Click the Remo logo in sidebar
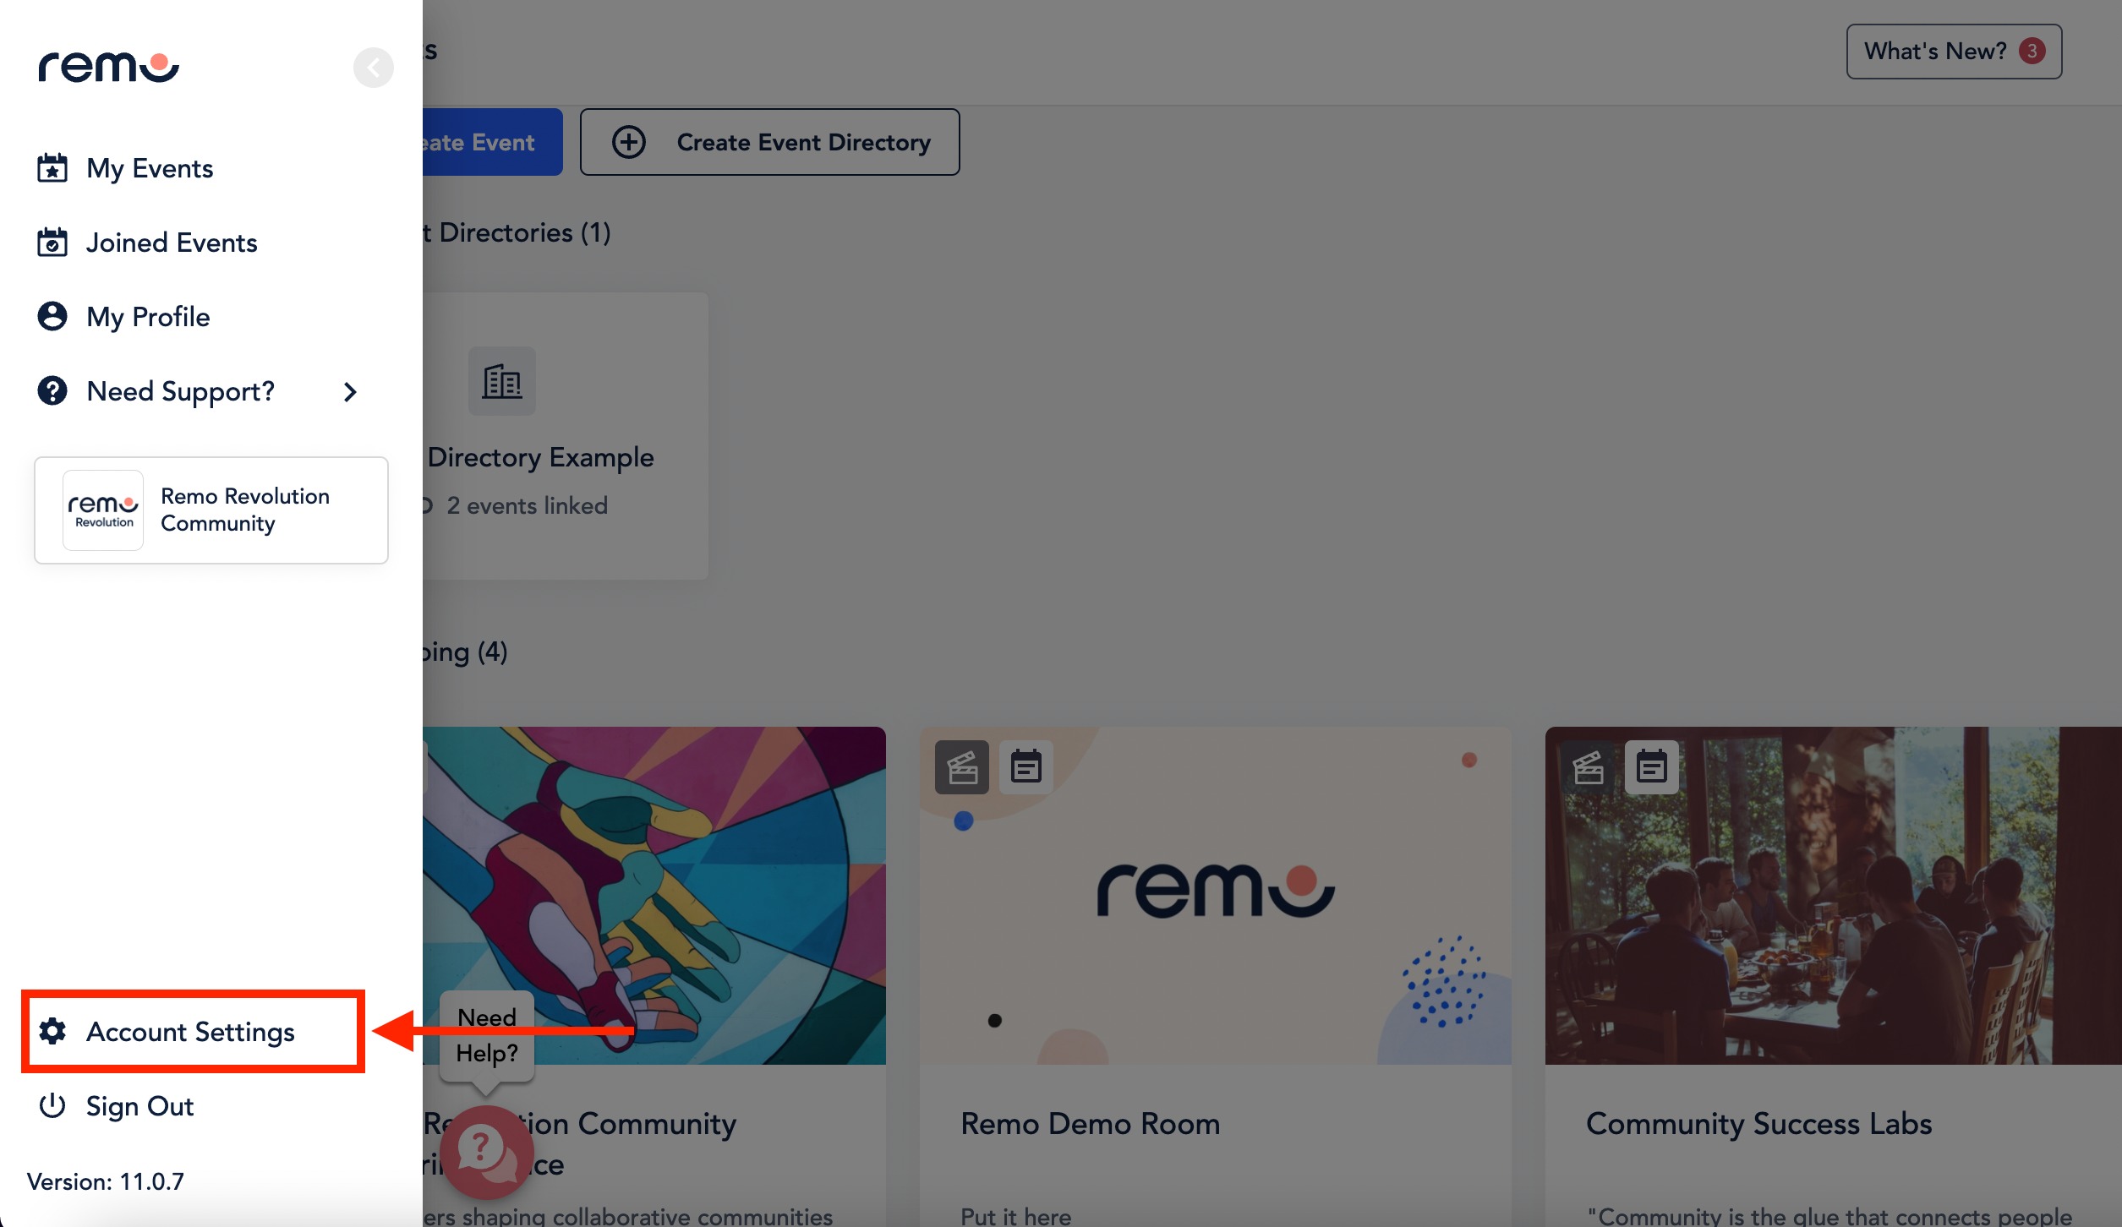2122x1227 pixels. pyautogui.click(x=108, y=68)
